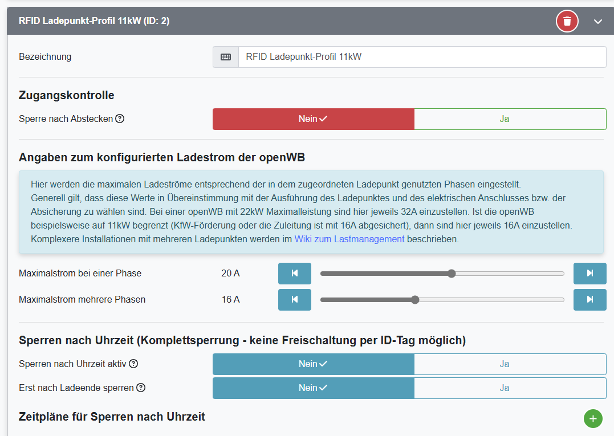Set Erst nach Ladeende sperren to Nein

click(313, 388)
